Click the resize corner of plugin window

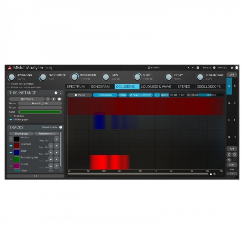coord(237,177)
